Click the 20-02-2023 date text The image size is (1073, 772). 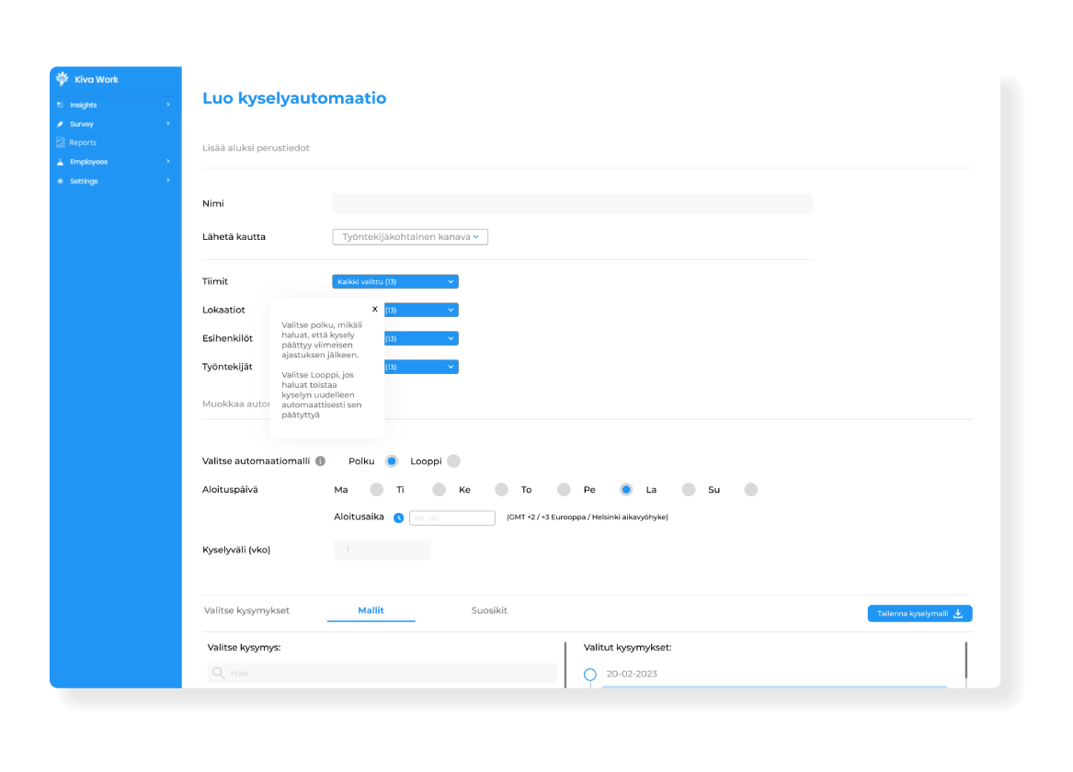632,674
